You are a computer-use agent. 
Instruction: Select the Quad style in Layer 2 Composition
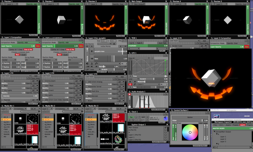tap(65, 54)
